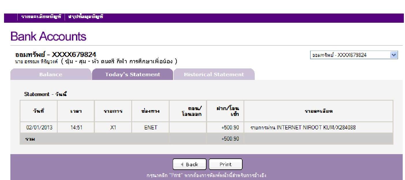
Task: Click the ENET channel cell
Action: pos(150,127)
